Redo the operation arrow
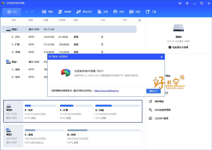212x150 pixels. [x=32, y=12]
